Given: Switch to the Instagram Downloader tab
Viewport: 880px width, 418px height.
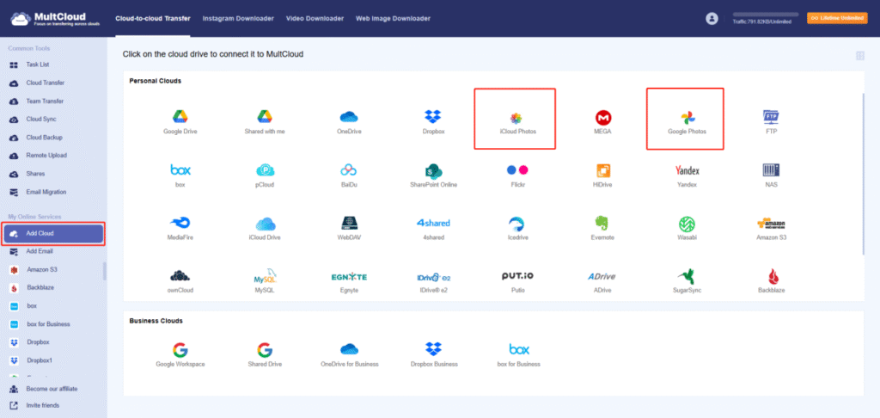Looking at the screenshot, I should point(234,18).
